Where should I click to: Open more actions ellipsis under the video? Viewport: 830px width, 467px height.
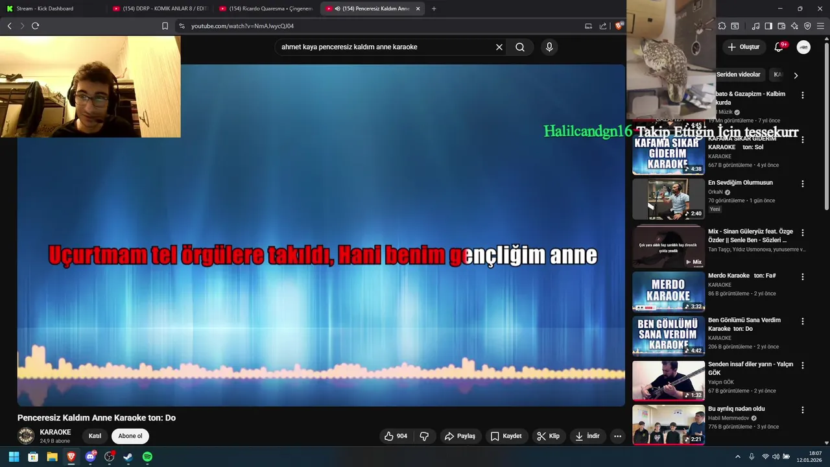tap(617, 436)
